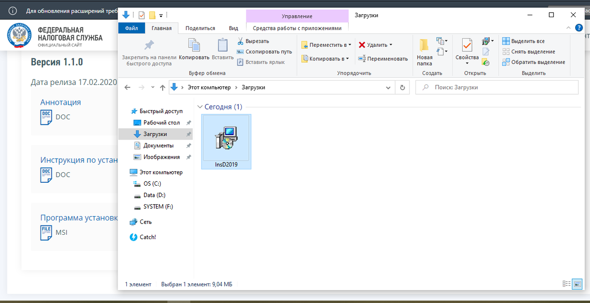Switch to details list view in status bar

(567, 284)
